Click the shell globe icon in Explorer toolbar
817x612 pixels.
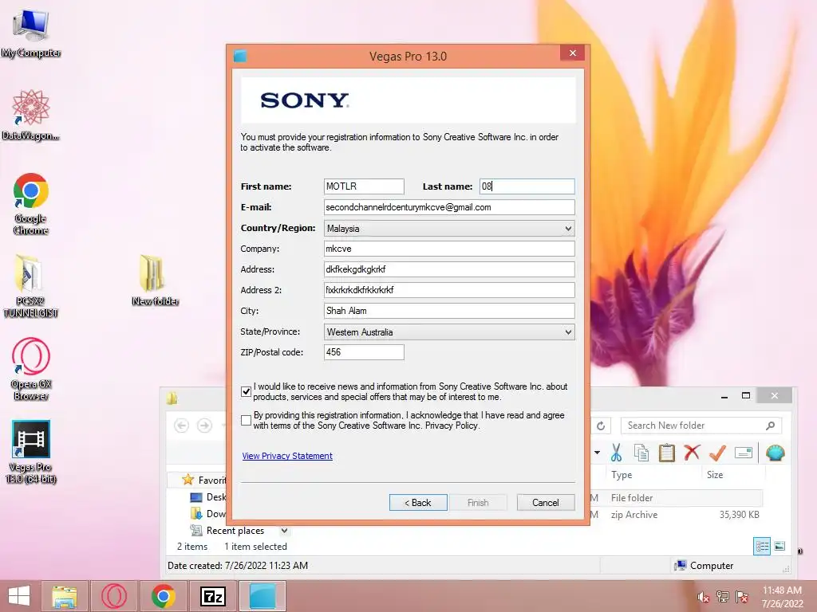(x=776, y=453)
